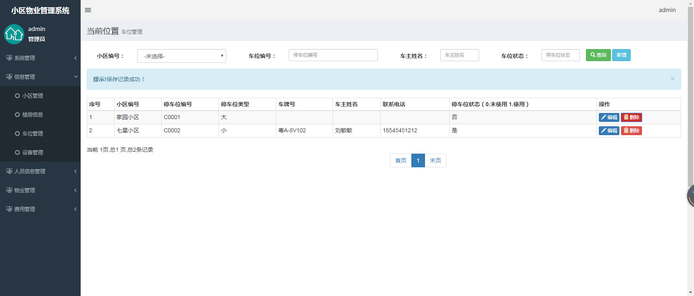Edit the C0001 parking space row
Image resolution: width=694 pixels, height=296 pixels.
coord(609,117)
